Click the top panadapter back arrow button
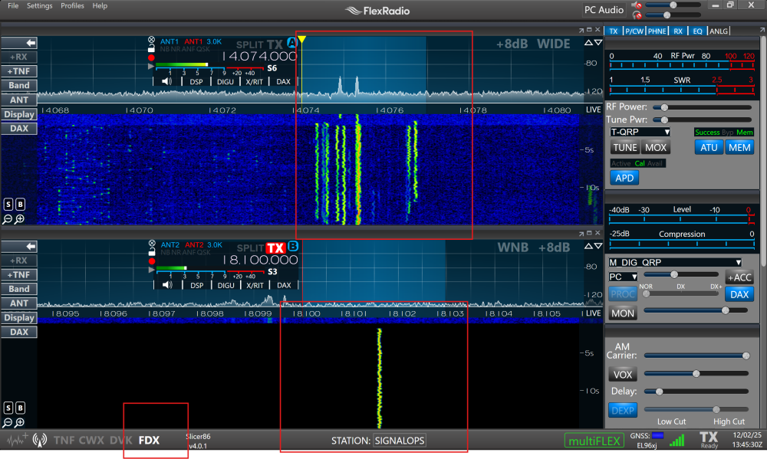This screenshot has width=767, height=459. 18,43
